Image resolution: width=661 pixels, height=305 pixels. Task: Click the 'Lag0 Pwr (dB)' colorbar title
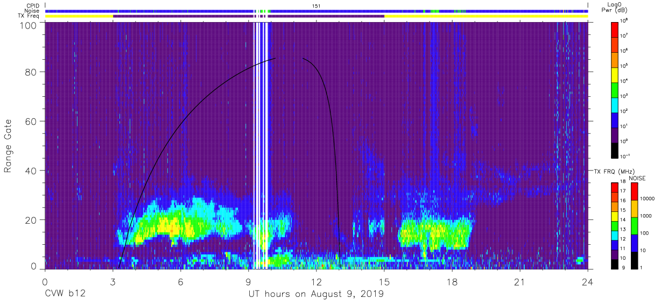pyautogui.click(x=614, y=7)
